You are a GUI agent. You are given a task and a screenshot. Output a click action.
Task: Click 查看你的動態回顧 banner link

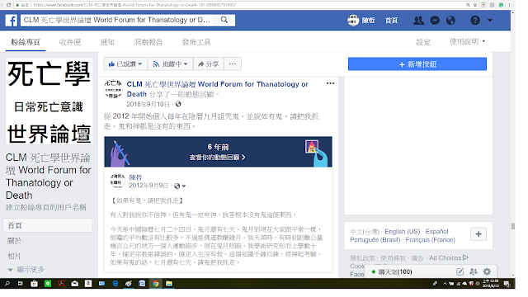217,158
